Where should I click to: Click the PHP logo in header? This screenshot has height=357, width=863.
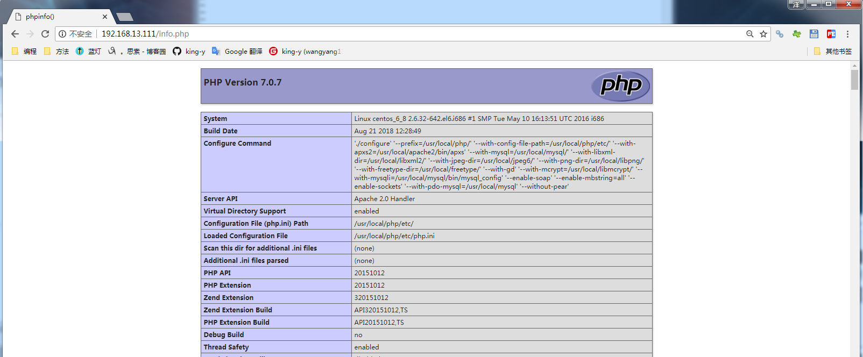click(x=621, y=86)
